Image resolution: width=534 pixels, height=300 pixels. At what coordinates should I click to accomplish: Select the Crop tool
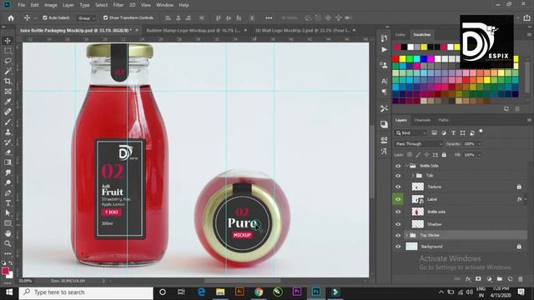click(x=8, y=82)
